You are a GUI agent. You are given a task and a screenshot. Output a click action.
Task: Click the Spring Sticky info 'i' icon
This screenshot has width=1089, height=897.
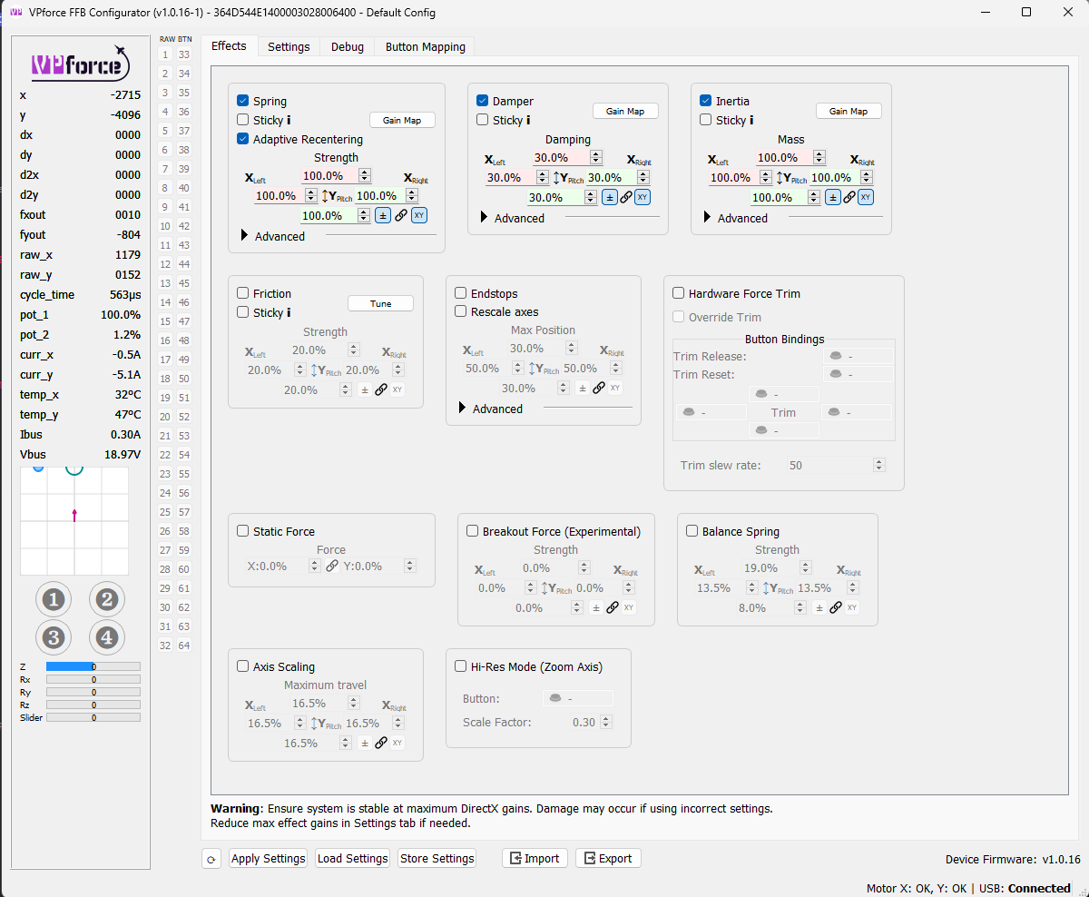tap(289, 120)
